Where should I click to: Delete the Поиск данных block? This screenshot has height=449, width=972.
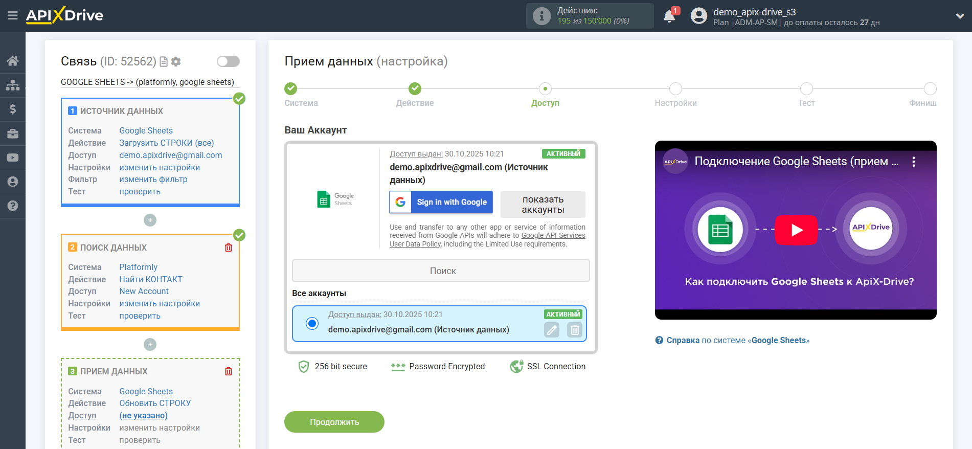pyautogui.click(x=229, y=248)
